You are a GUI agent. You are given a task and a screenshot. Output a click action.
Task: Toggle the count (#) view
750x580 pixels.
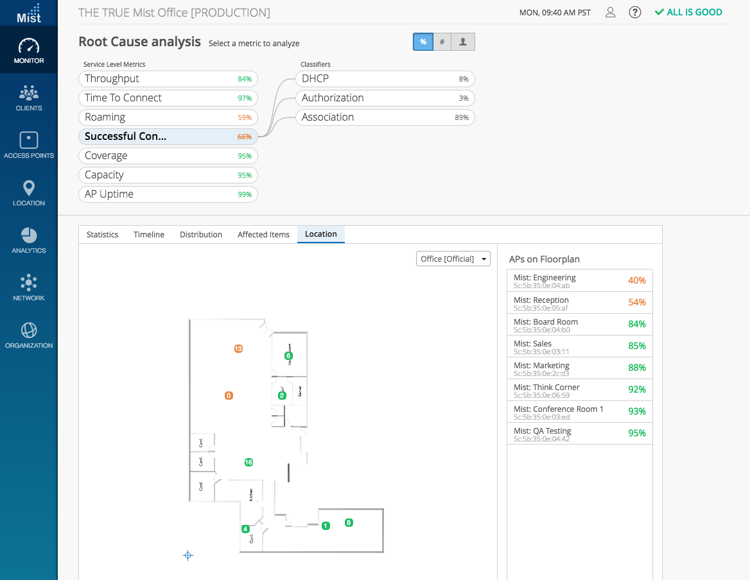coord(442,42)
